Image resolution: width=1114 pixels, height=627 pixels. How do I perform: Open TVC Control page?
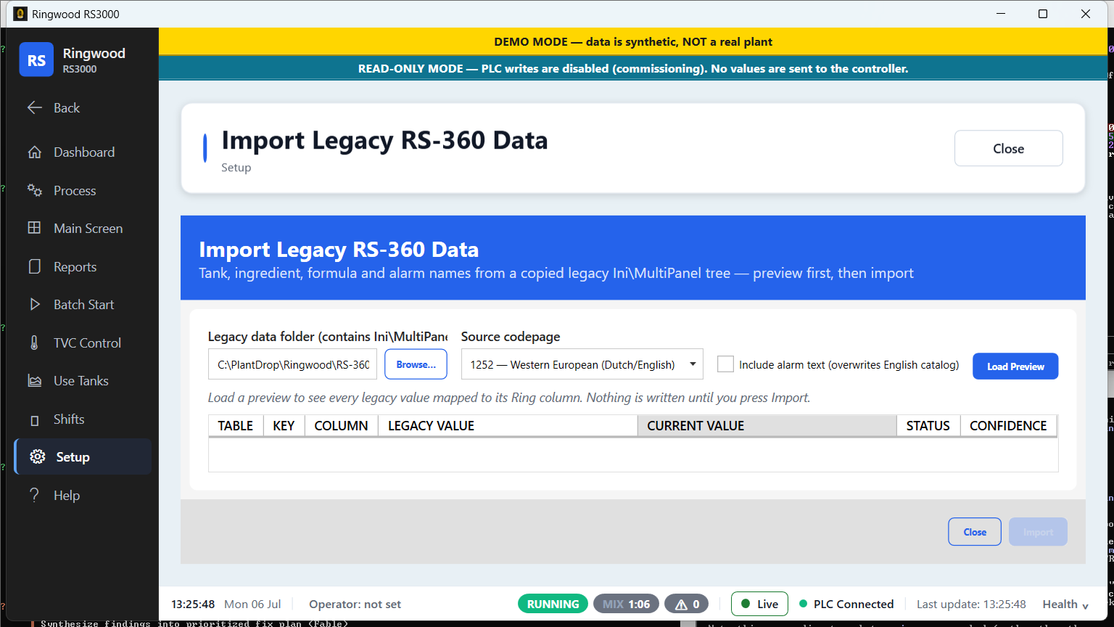83,343
